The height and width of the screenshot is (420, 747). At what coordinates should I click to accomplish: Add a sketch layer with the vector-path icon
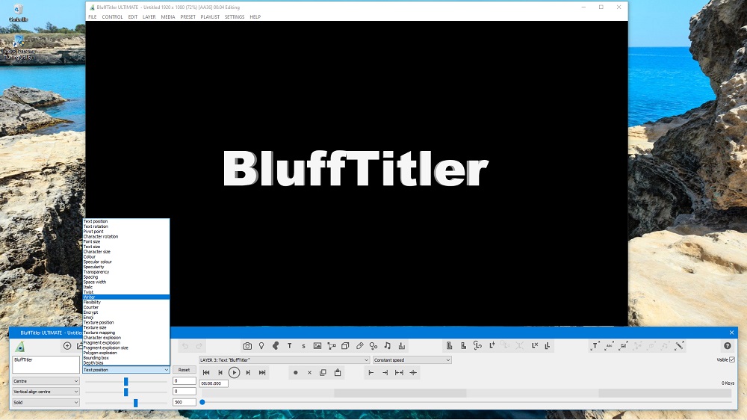coord(332,346)
